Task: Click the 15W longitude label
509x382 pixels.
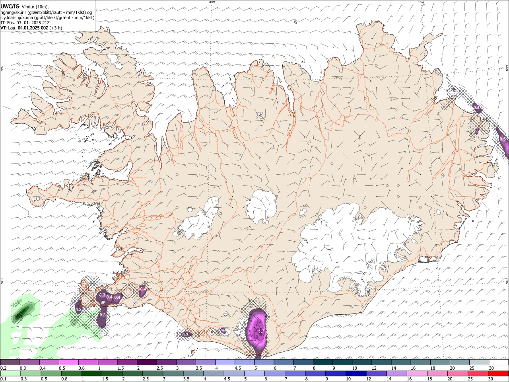Action: [x=421, y=2]
